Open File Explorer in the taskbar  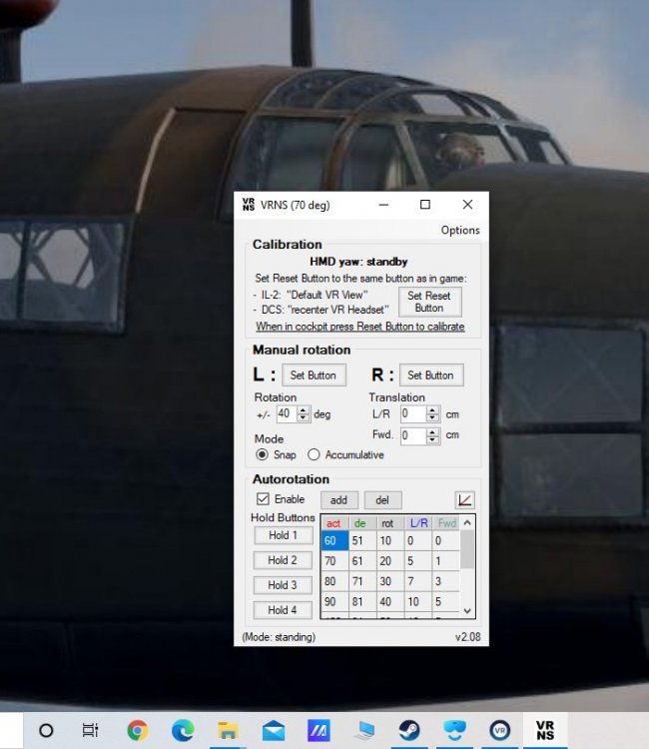coord(227,731)
